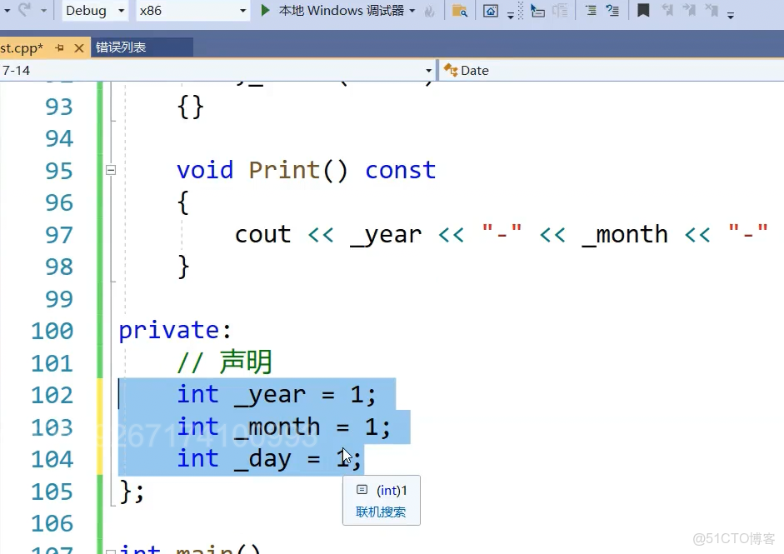Go to the previous bookmark icon
The height and width of the screenshot is (554, 784).
coord(667,11)
